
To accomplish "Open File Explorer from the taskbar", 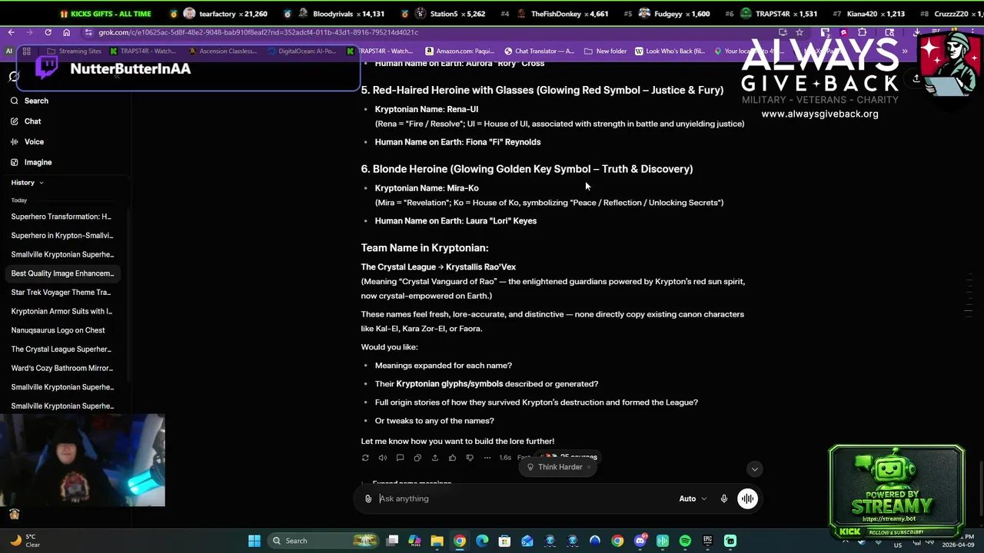I will pos(437,541).
